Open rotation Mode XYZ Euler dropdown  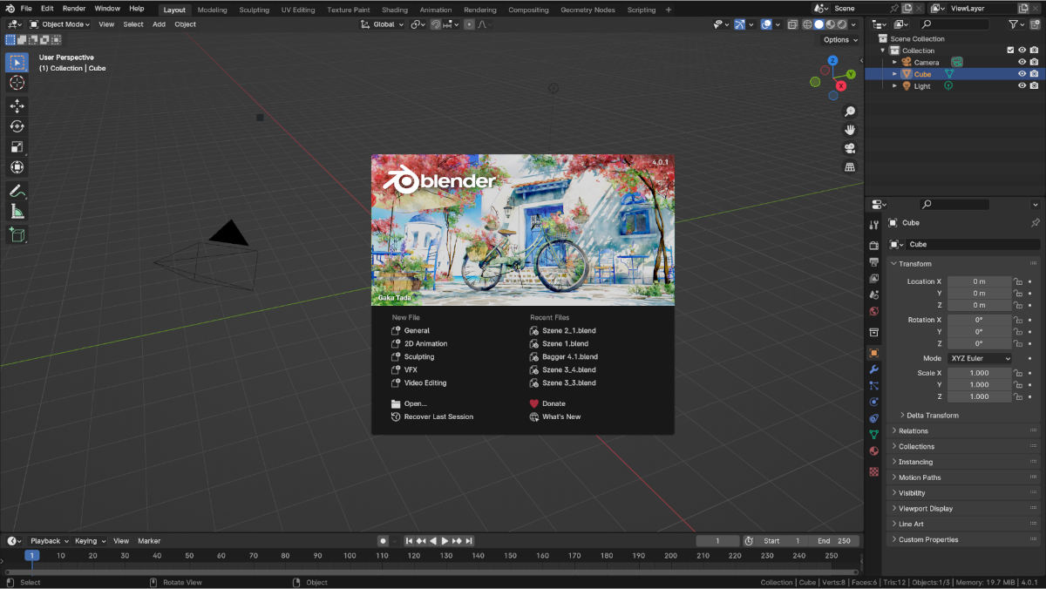click(980, 358)
